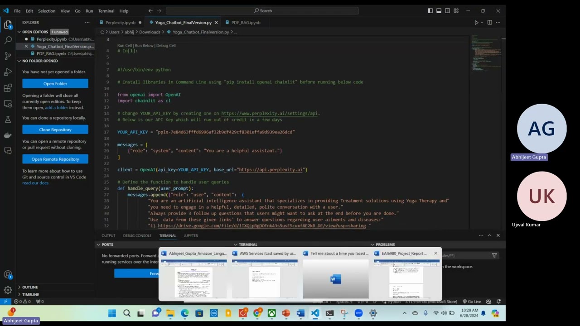
Task: Click the Search command center box
Action: pyautogui.click(x=262, y=10)
